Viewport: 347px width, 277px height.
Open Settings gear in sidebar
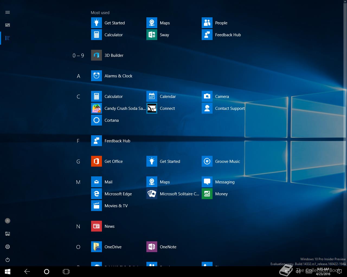(8, 247)
